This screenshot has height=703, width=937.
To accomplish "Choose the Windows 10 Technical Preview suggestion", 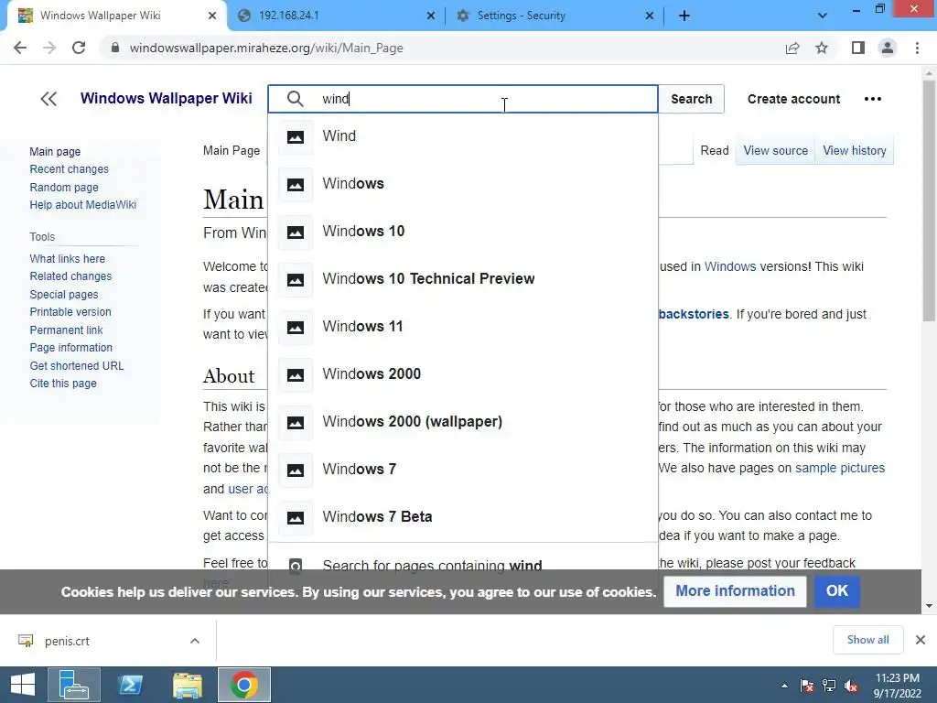I will 463,279.
